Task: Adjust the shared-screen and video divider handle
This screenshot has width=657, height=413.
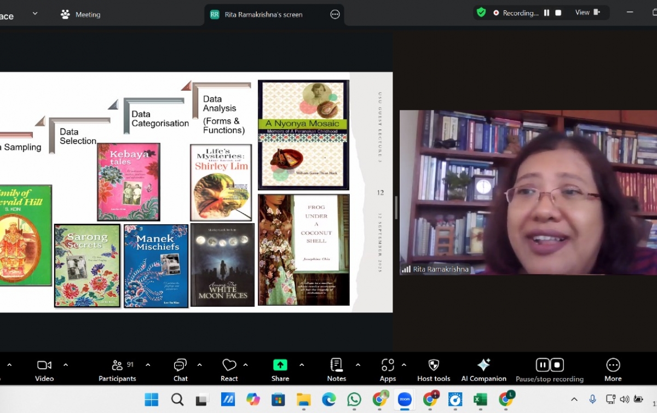Action: coord(396,208)
